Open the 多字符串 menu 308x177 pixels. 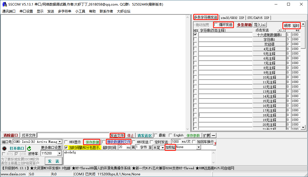tap(64, 11)
